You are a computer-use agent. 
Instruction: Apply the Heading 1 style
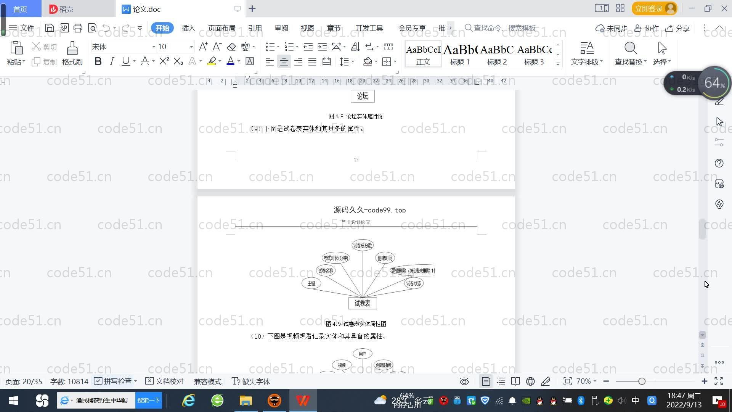460,54
